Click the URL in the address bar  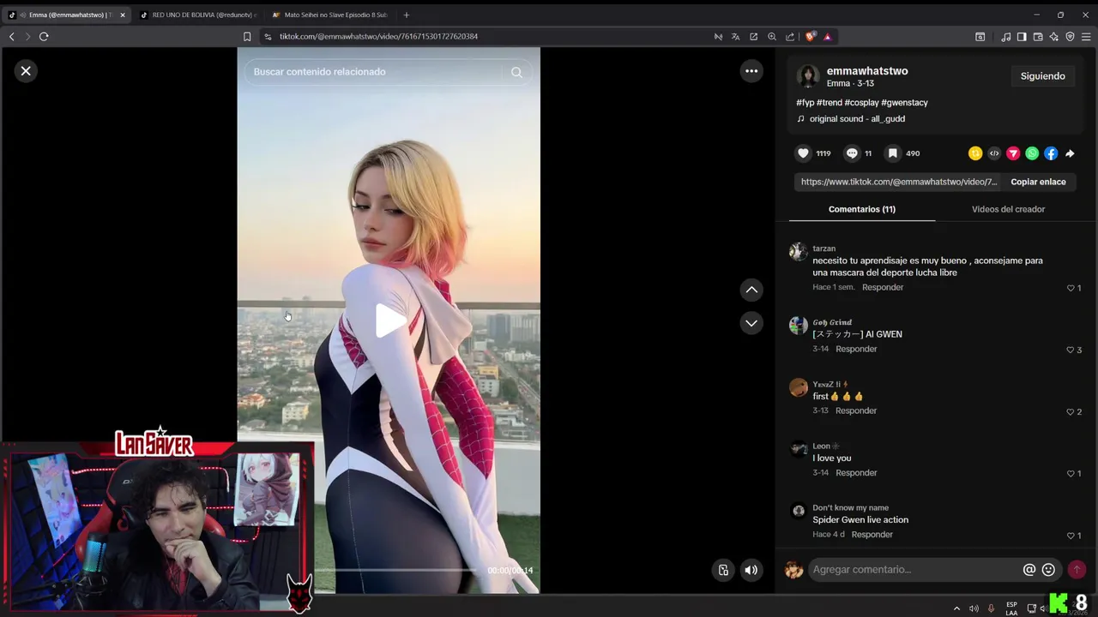coord(378,37)
